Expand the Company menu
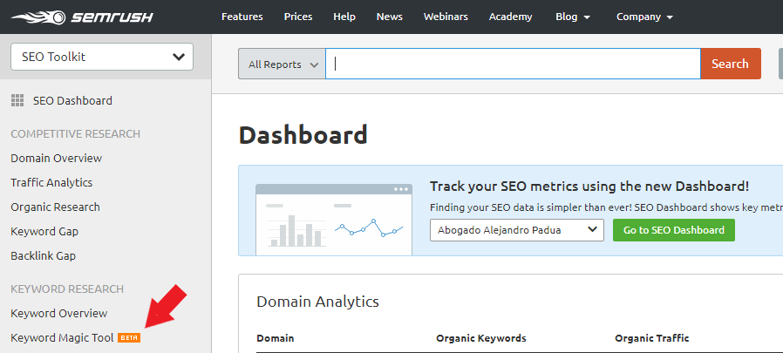The image size is (783, 353). [644, 17]
